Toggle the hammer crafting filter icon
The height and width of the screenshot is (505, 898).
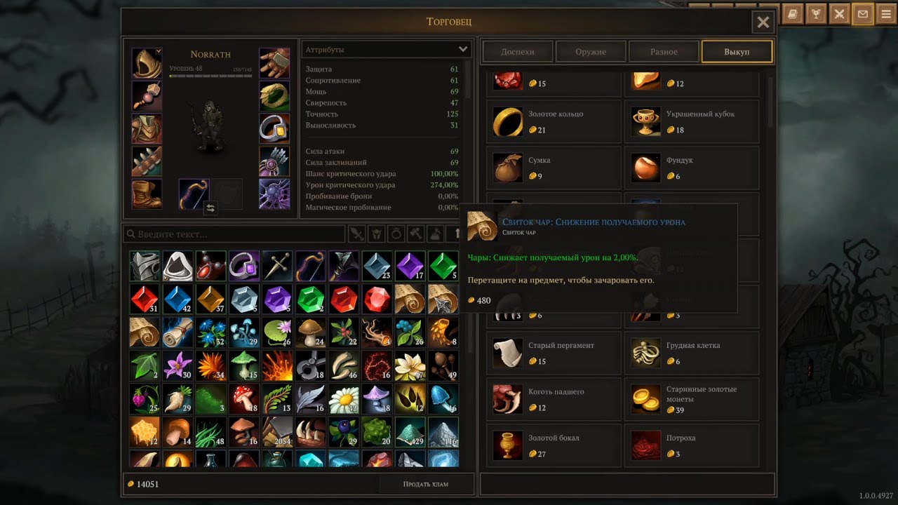coord(416,234)
